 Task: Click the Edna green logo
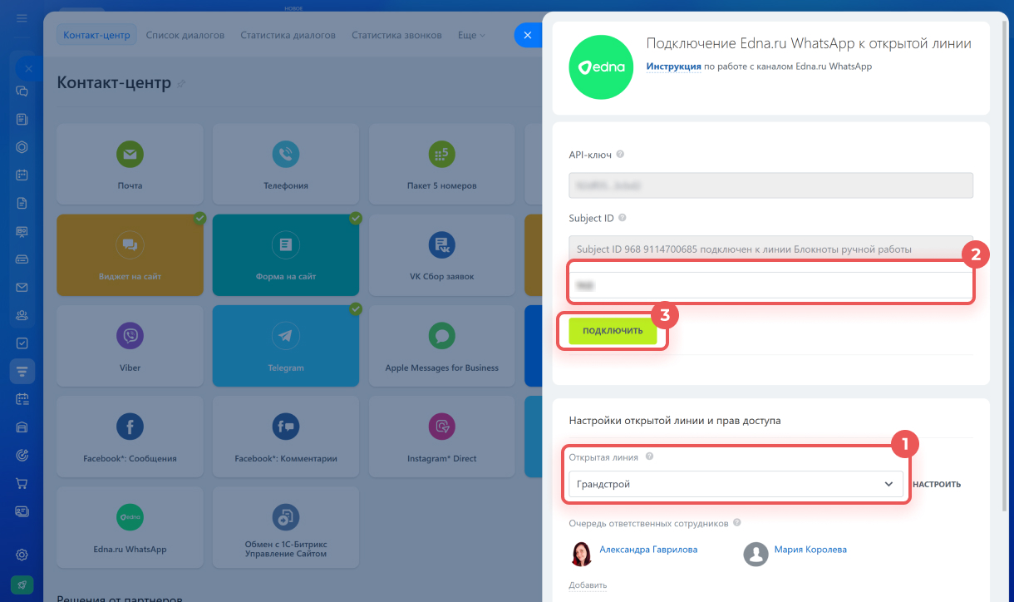click(601, 67)
